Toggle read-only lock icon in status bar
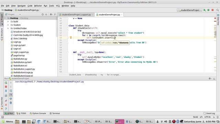This screenshot has width=220, height=124. point(214,117)
